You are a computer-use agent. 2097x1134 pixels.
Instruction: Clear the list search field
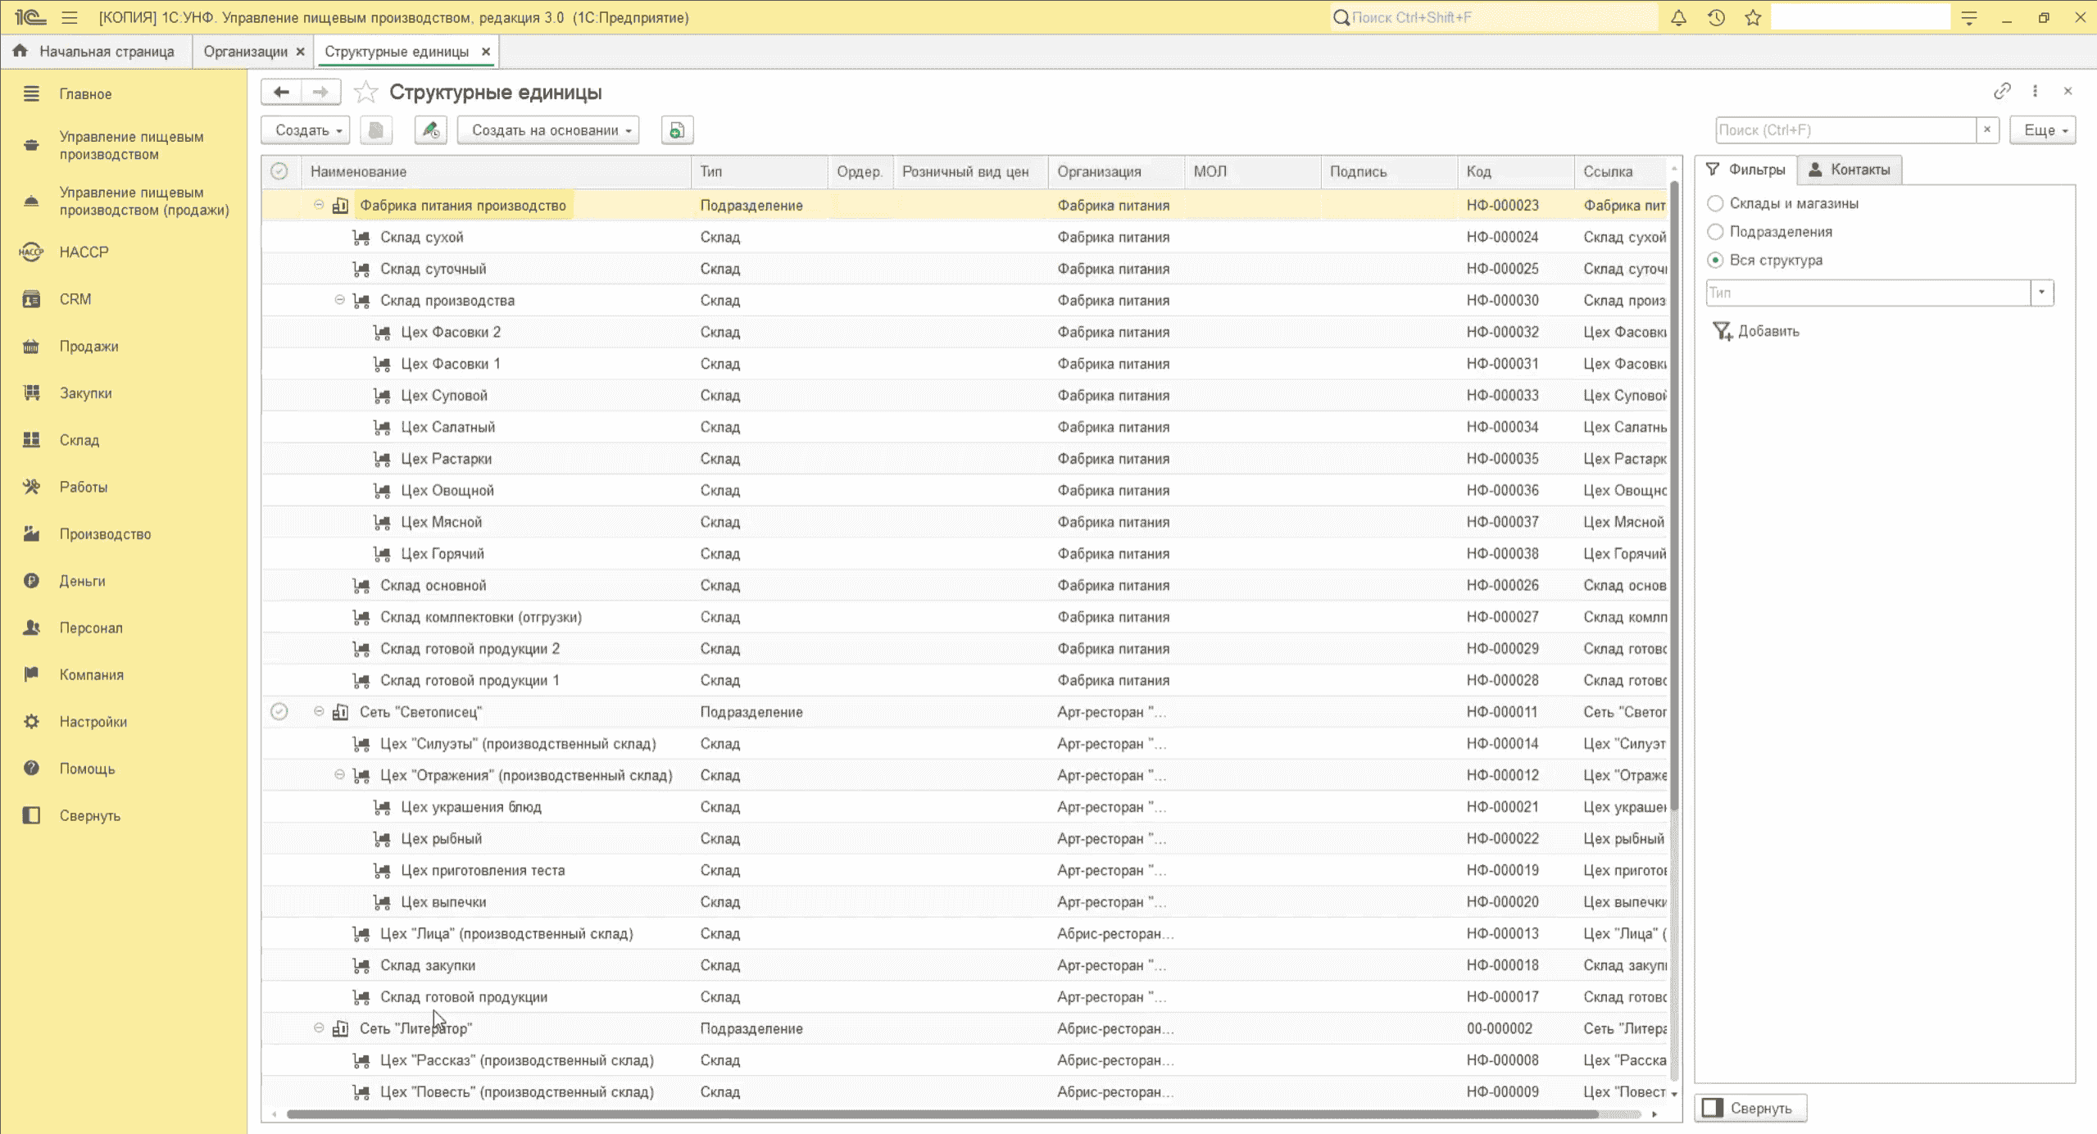1986,129
